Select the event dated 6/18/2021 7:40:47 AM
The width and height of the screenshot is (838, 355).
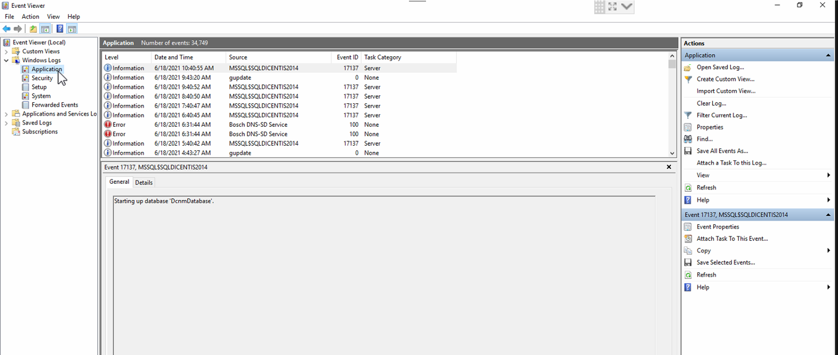click(280, 106)
